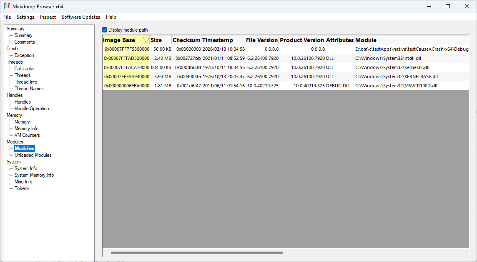Screen dimensions: 477x262
Task: Open Unloaded Modules in the tree
Action: pyautogui.click(x=33, y=155)
